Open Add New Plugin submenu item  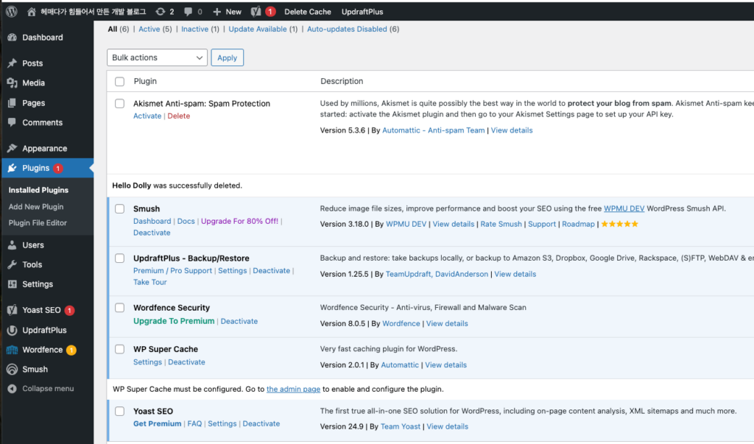point(36,206)
